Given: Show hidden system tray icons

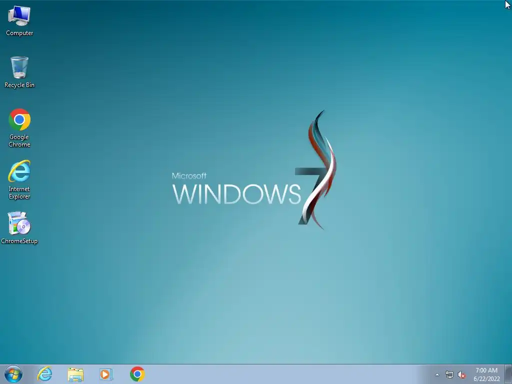Looking at the screenshot, I should (437, 374).
